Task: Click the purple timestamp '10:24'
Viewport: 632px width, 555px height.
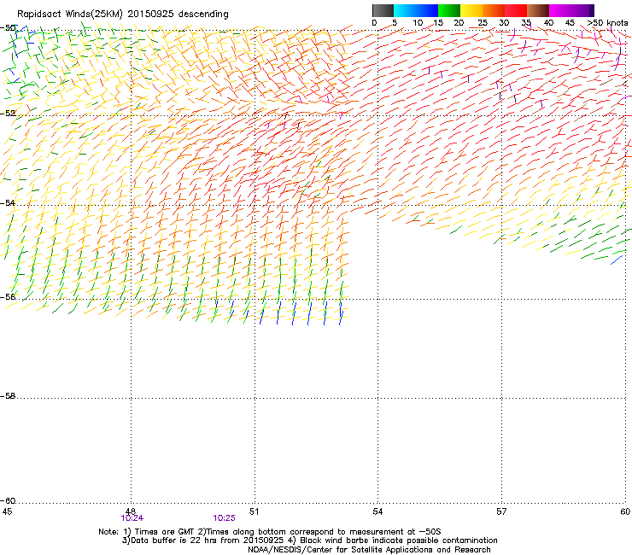Action: [132, 518]
